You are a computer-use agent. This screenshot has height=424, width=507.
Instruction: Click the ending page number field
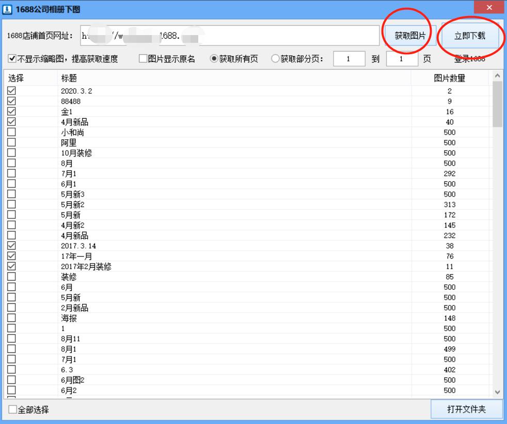click(x=401, y=58)
